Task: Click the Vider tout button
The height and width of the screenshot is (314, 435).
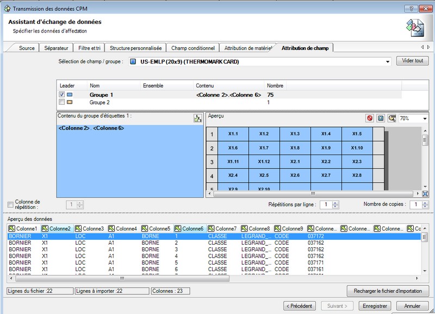Action: coord(412,61)
